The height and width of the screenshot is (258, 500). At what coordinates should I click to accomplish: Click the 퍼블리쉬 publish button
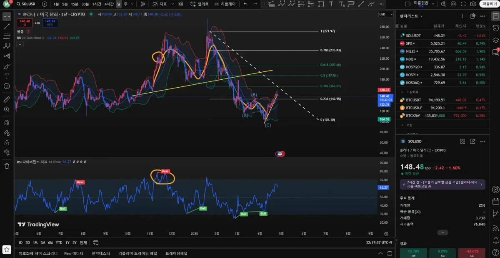490,4
